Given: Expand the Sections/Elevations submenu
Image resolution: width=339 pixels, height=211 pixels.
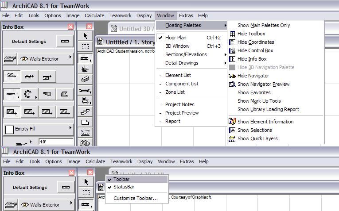Looking at the screenshot, I should 191,54.
